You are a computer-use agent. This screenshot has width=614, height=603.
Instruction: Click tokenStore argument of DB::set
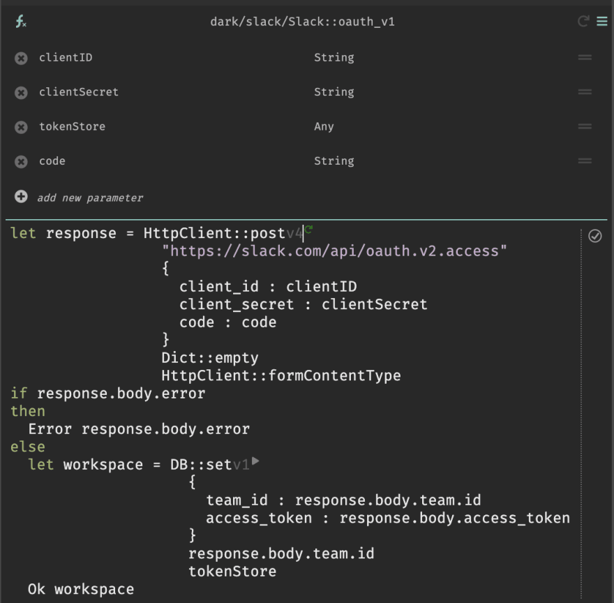232,572
